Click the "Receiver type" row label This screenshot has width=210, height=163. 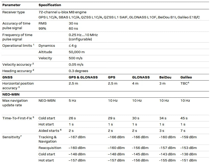pyautogui.click(x=14, y=12)
